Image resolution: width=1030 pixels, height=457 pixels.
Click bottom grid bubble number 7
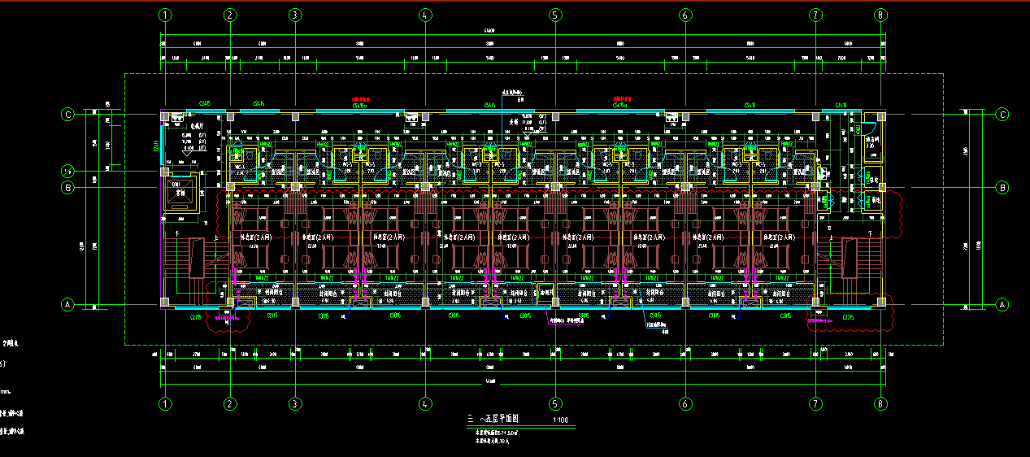(x=815, y=403)
